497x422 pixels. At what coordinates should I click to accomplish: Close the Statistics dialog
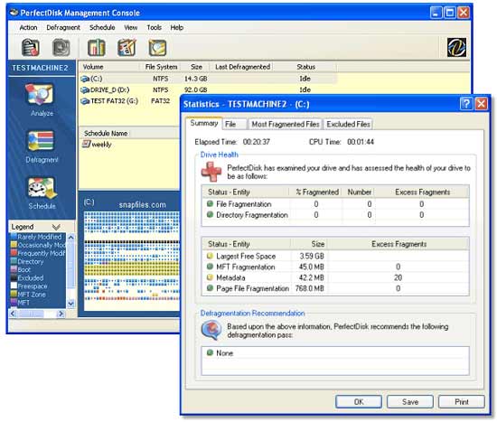pyautogui.click(x=481, y=104)
